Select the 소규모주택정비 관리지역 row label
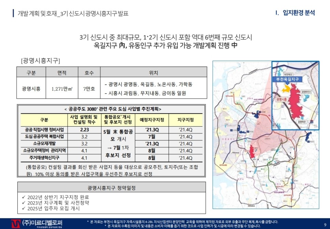The width and height of the screenshot is (330, 229). click(x=44, y=151)
